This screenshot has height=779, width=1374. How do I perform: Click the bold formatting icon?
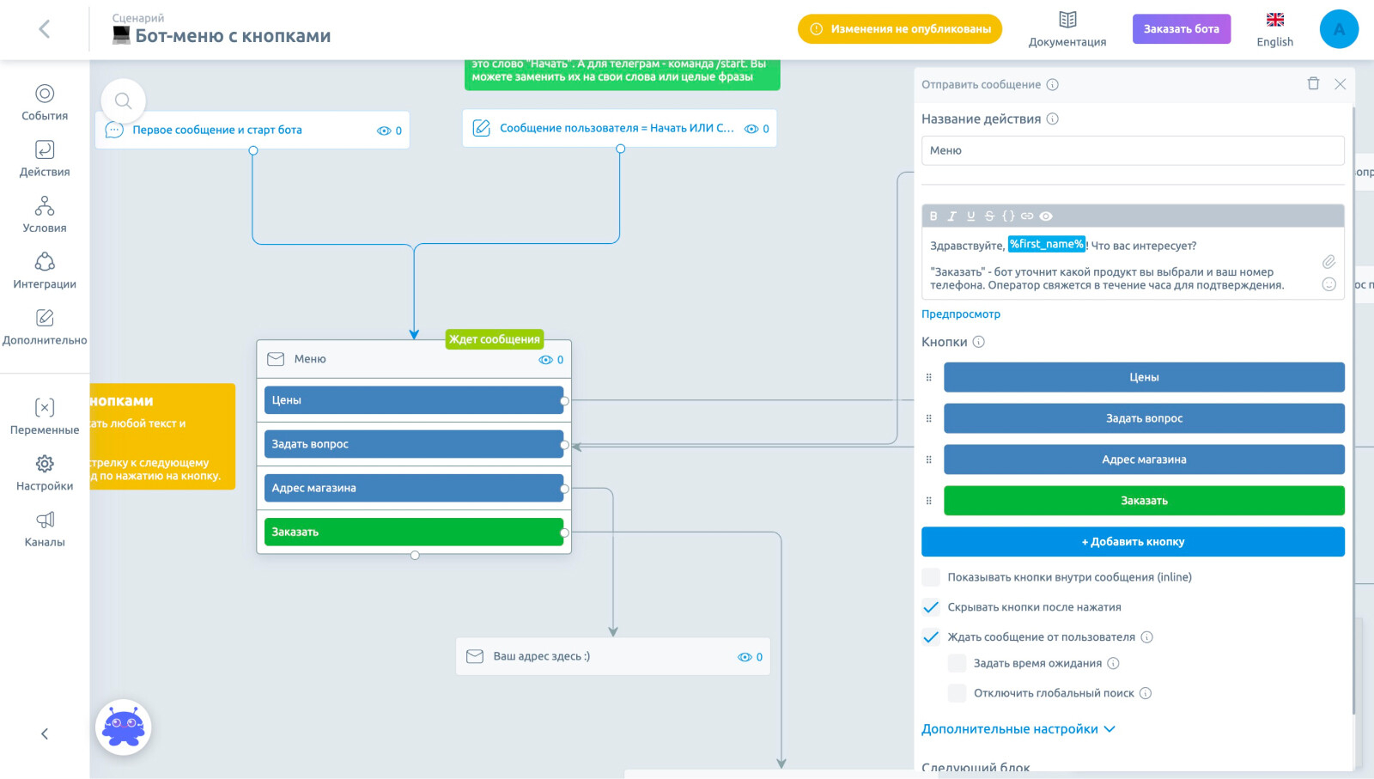click(933, 216)
